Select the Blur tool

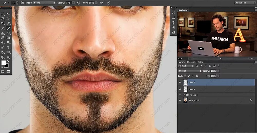point(3,42)
